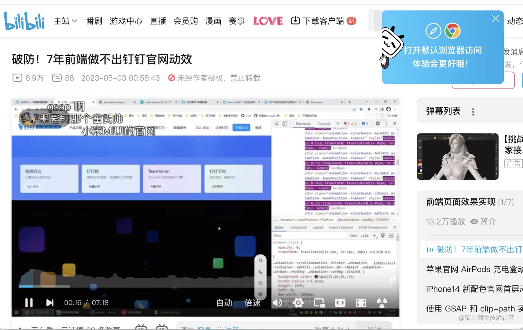Pause the playing video
This screenshot has width=523, height=330.
[x=29, y=302]
